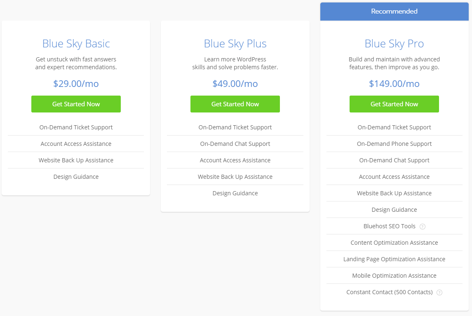The image size is (472, 316).
Task: Click On-Demand Chat Support in Plus plan
Action: 235,144
